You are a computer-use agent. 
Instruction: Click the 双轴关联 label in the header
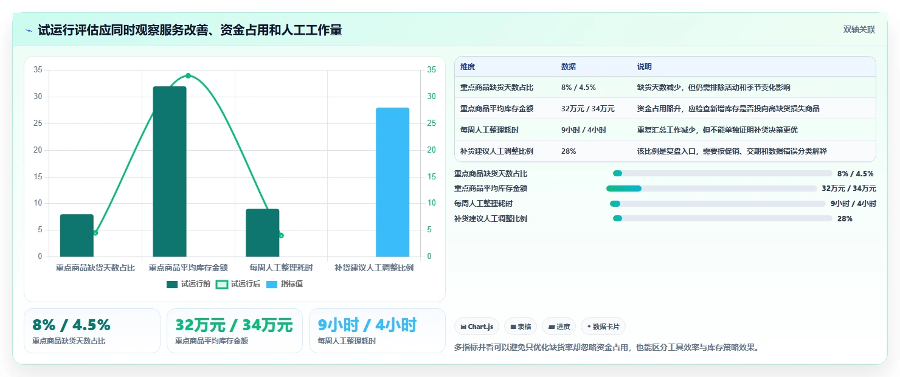tap(859, 30)
